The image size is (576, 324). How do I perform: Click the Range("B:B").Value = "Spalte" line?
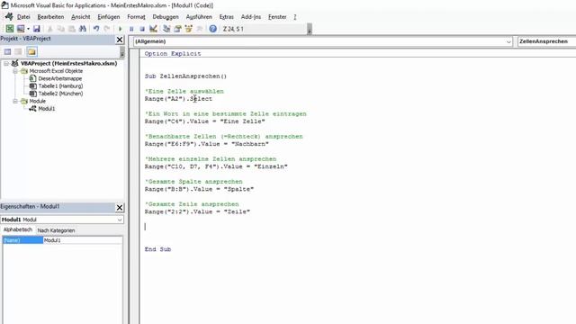pos(199,189)
